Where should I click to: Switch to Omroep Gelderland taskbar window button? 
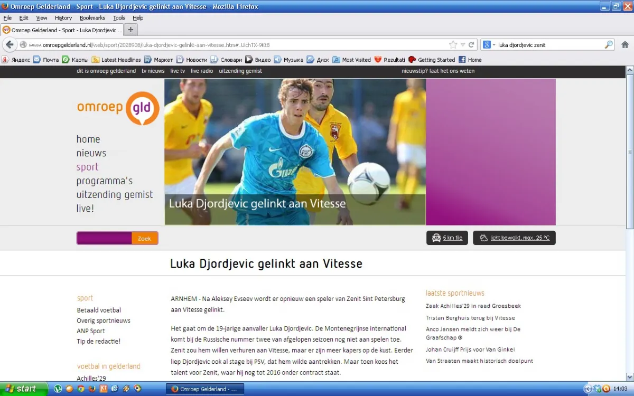[205, 389]
